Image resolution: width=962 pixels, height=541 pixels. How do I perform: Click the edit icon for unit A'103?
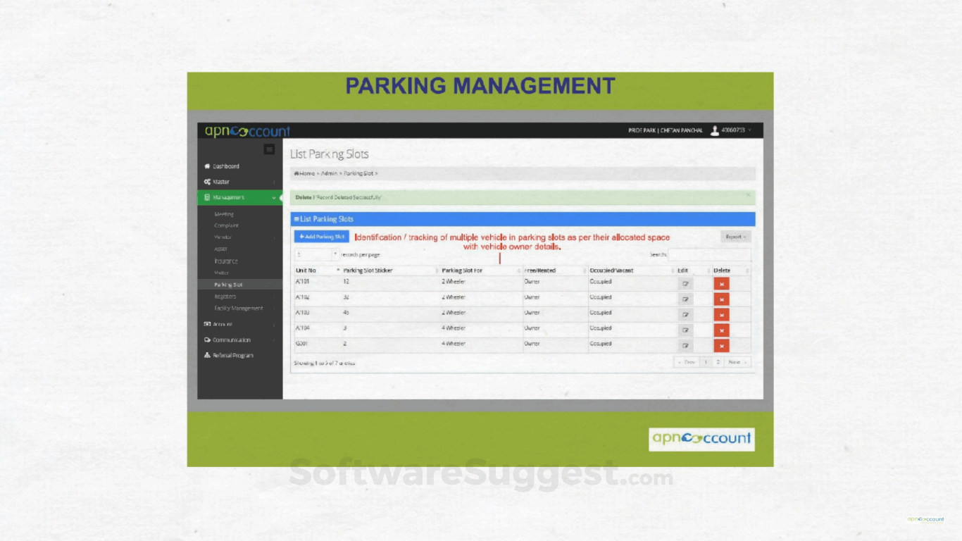[685, 315]
